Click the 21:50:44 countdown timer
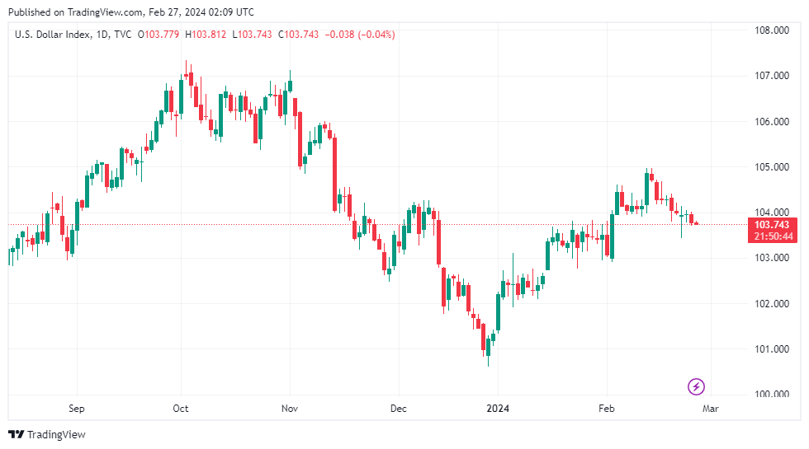Viewport: 809px width, 449px height. pos(772,236)
